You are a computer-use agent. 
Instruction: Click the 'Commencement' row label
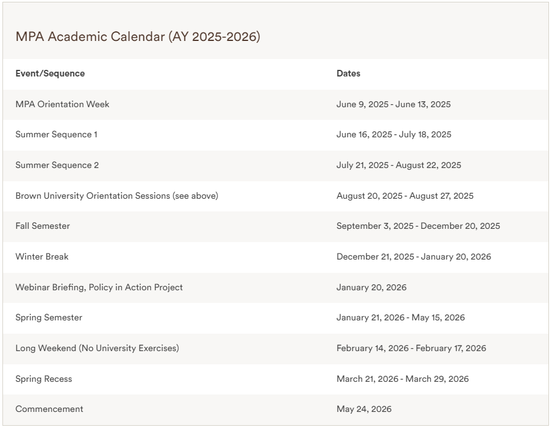point(49,409)
